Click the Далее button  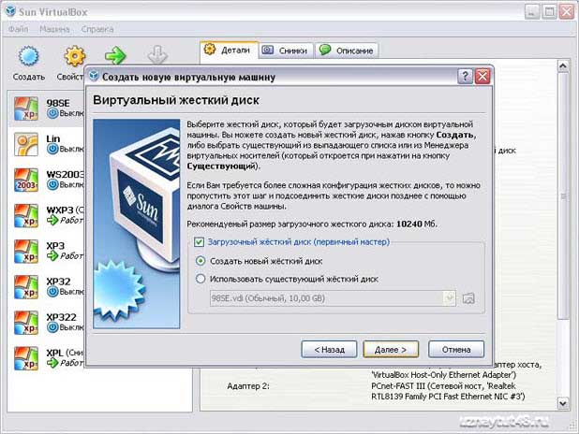point(391,349)
